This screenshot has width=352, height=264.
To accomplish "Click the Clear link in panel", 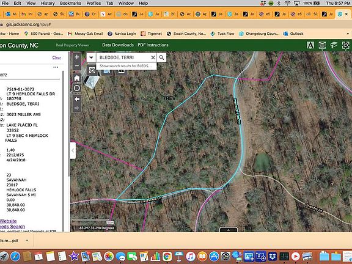I will [57, 57].
